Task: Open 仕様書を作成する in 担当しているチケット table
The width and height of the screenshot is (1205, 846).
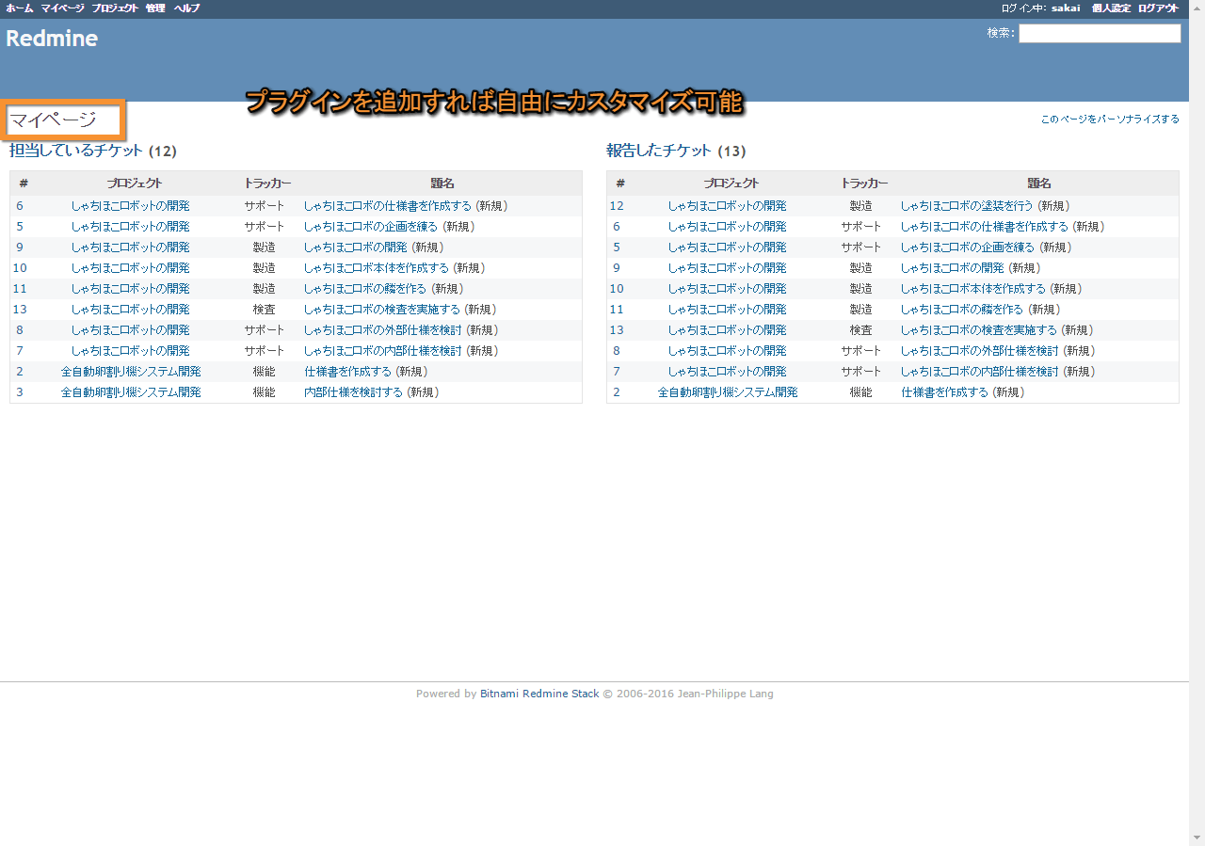Action: pos(347,372)
